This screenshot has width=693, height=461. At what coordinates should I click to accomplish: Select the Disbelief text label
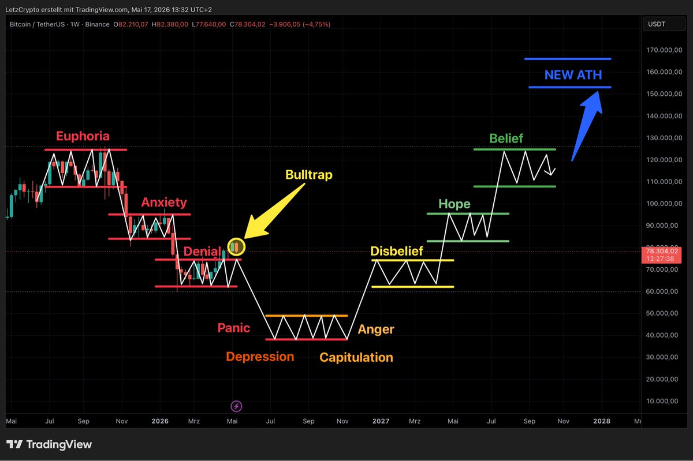click(x=397, y=252)
